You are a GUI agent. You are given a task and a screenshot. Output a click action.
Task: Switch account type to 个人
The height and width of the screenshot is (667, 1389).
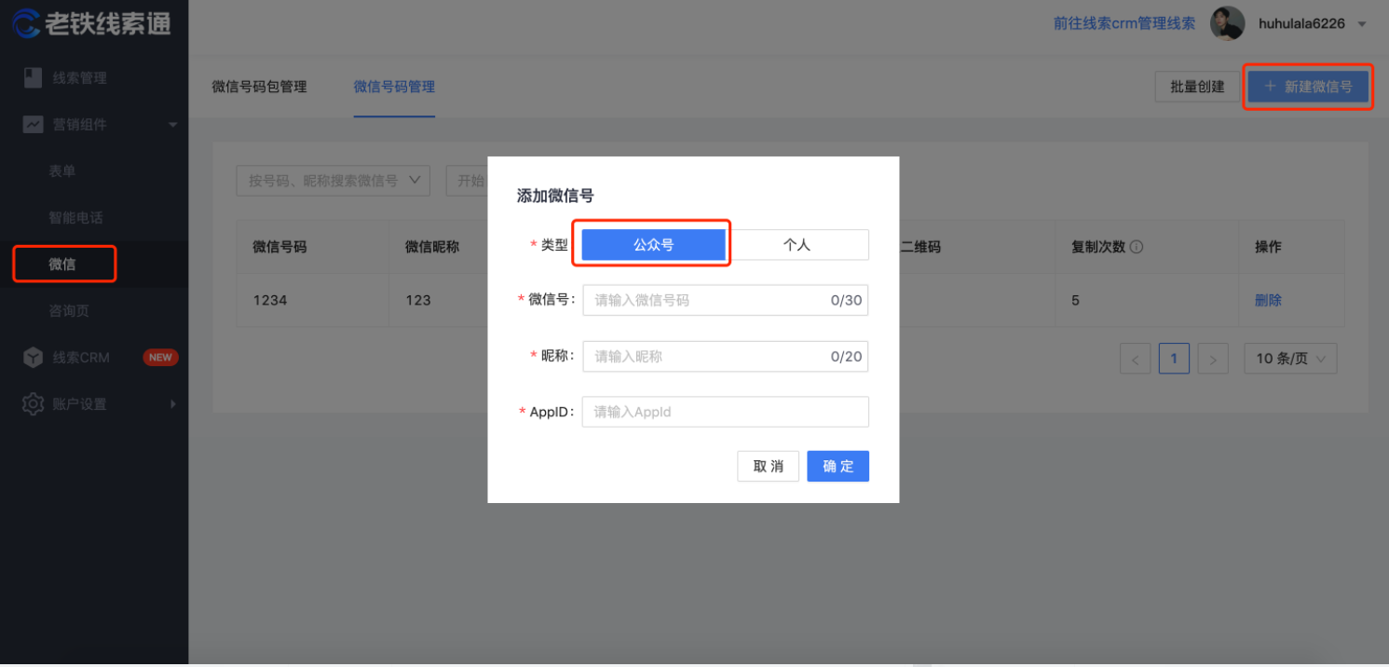798,244
